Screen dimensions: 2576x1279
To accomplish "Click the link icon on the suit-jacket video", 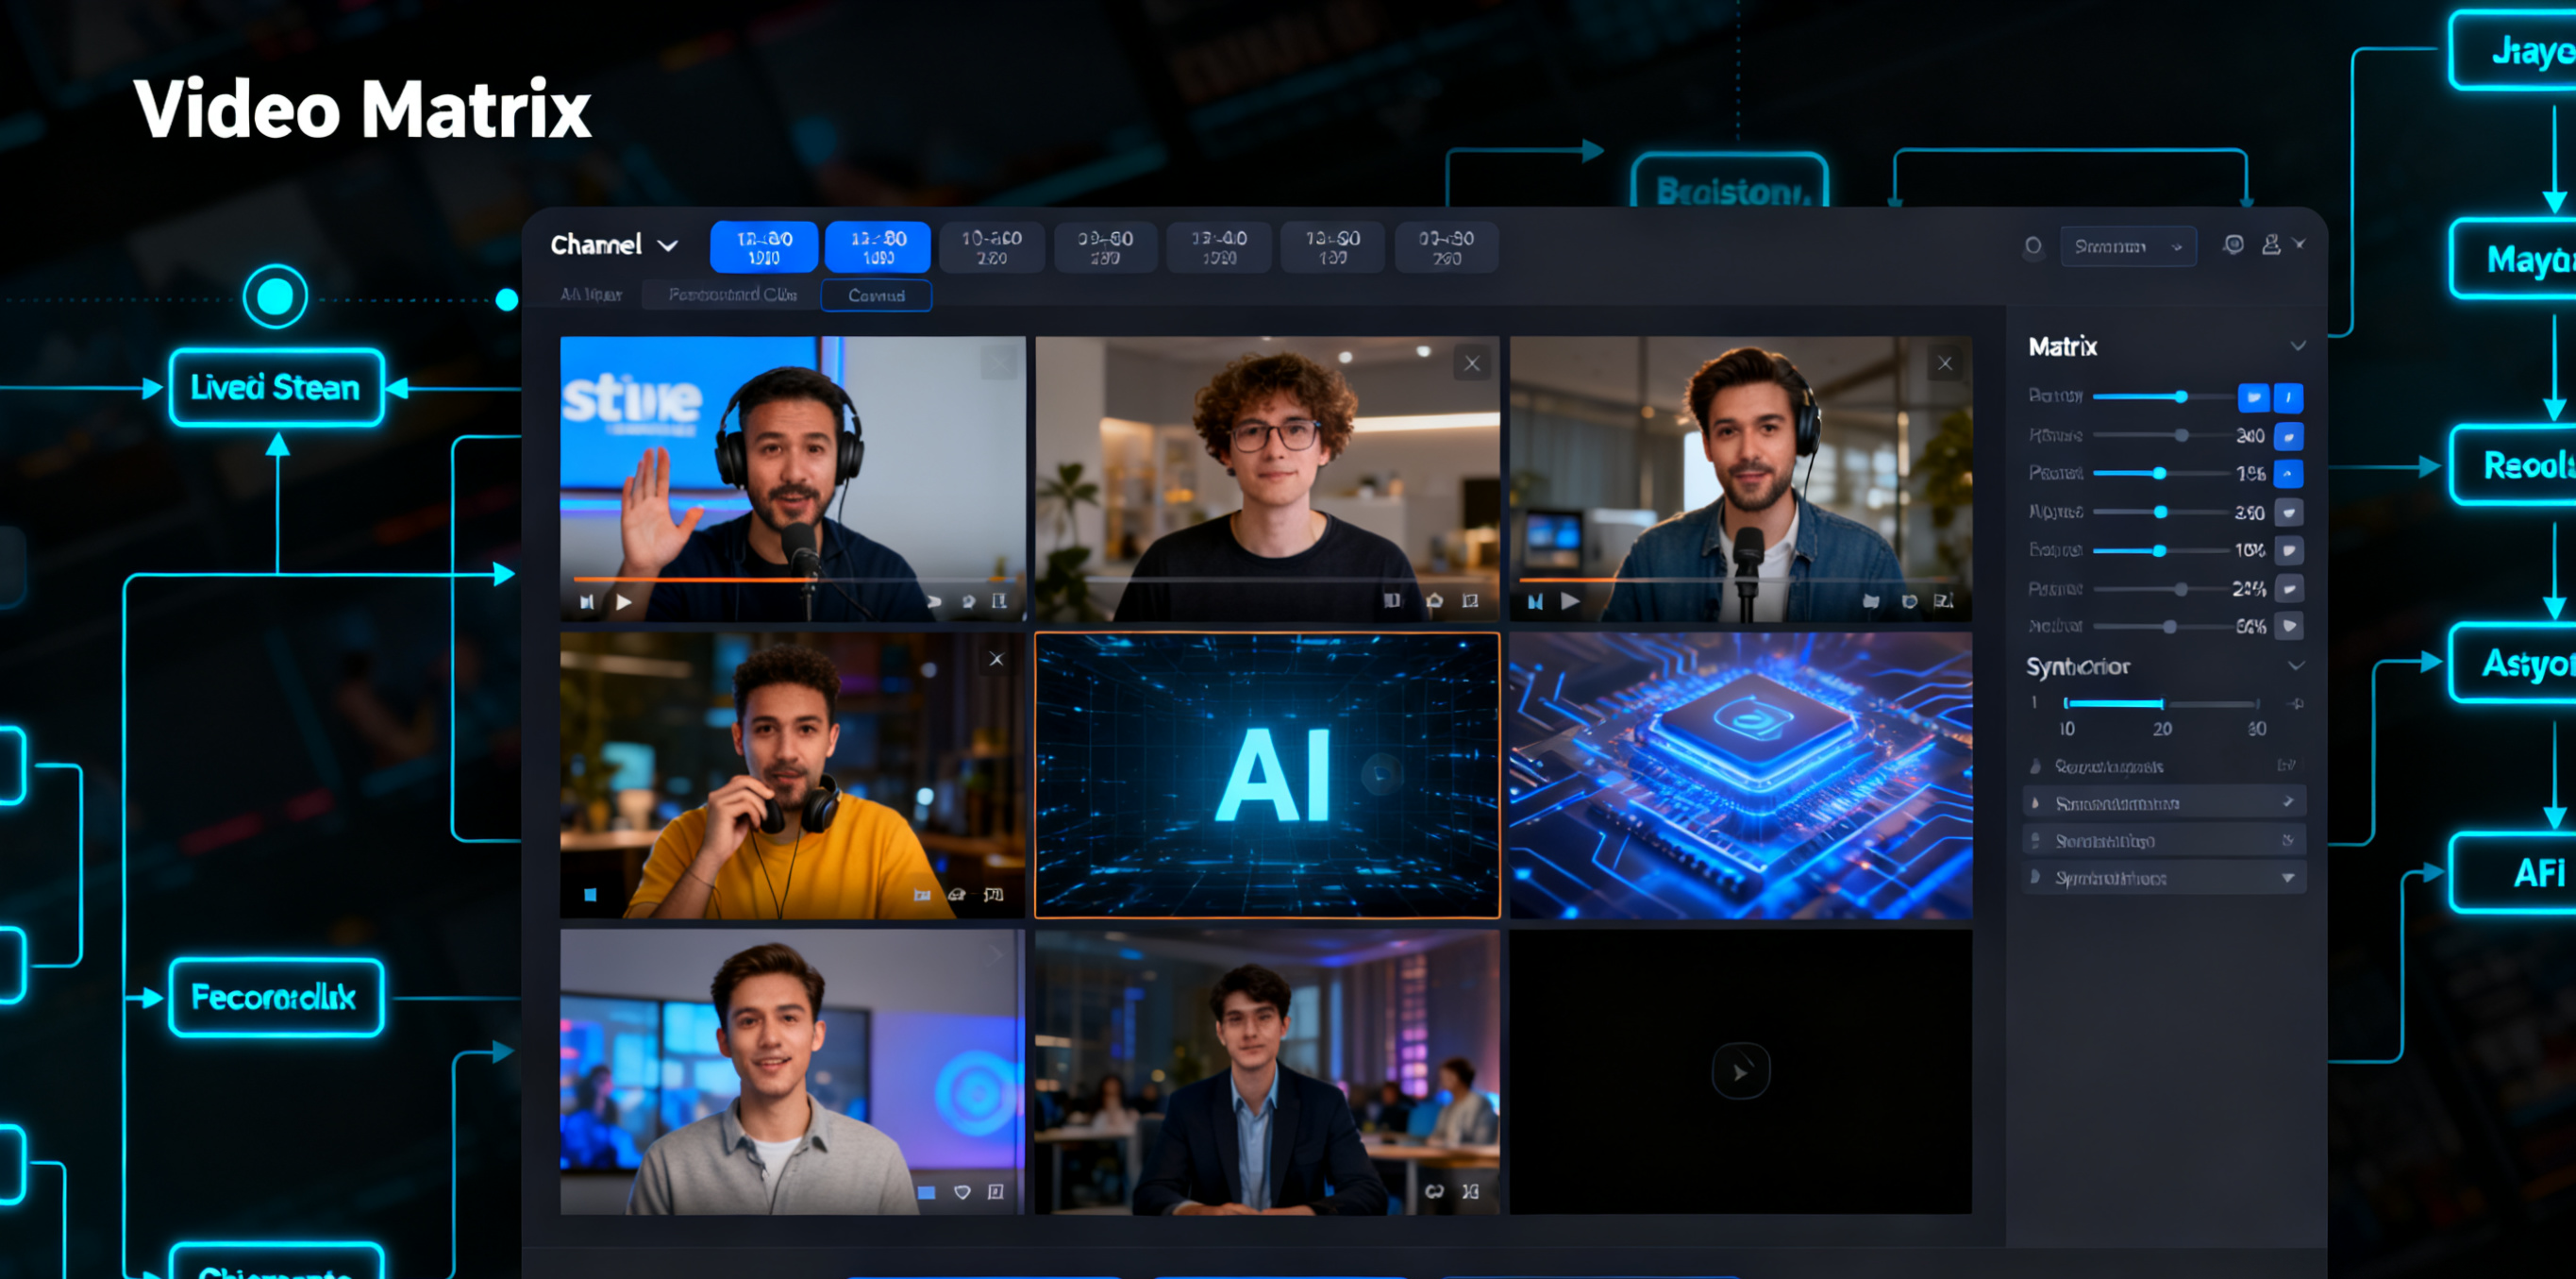I will click(x=1434, y=1191).
